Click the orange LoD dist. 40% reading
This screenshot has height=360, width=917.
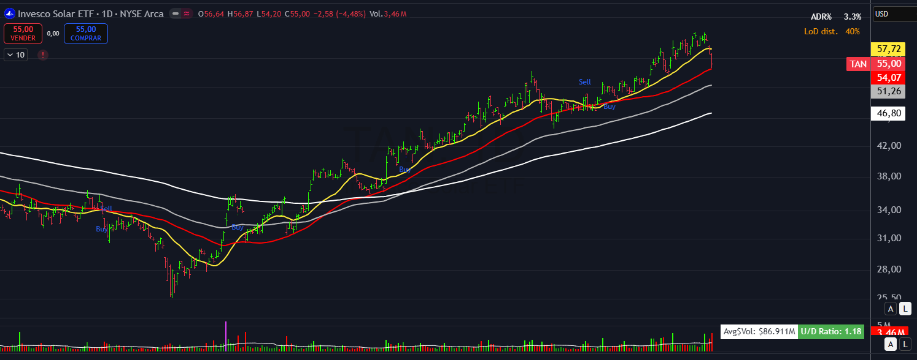click(832, 31)
